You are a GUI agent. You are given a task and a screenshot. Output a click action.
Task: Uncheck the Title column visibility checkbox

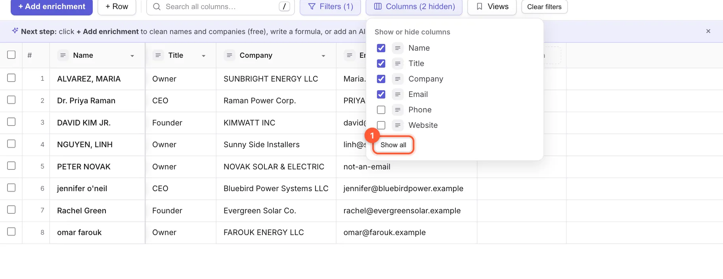pos(381,63)
